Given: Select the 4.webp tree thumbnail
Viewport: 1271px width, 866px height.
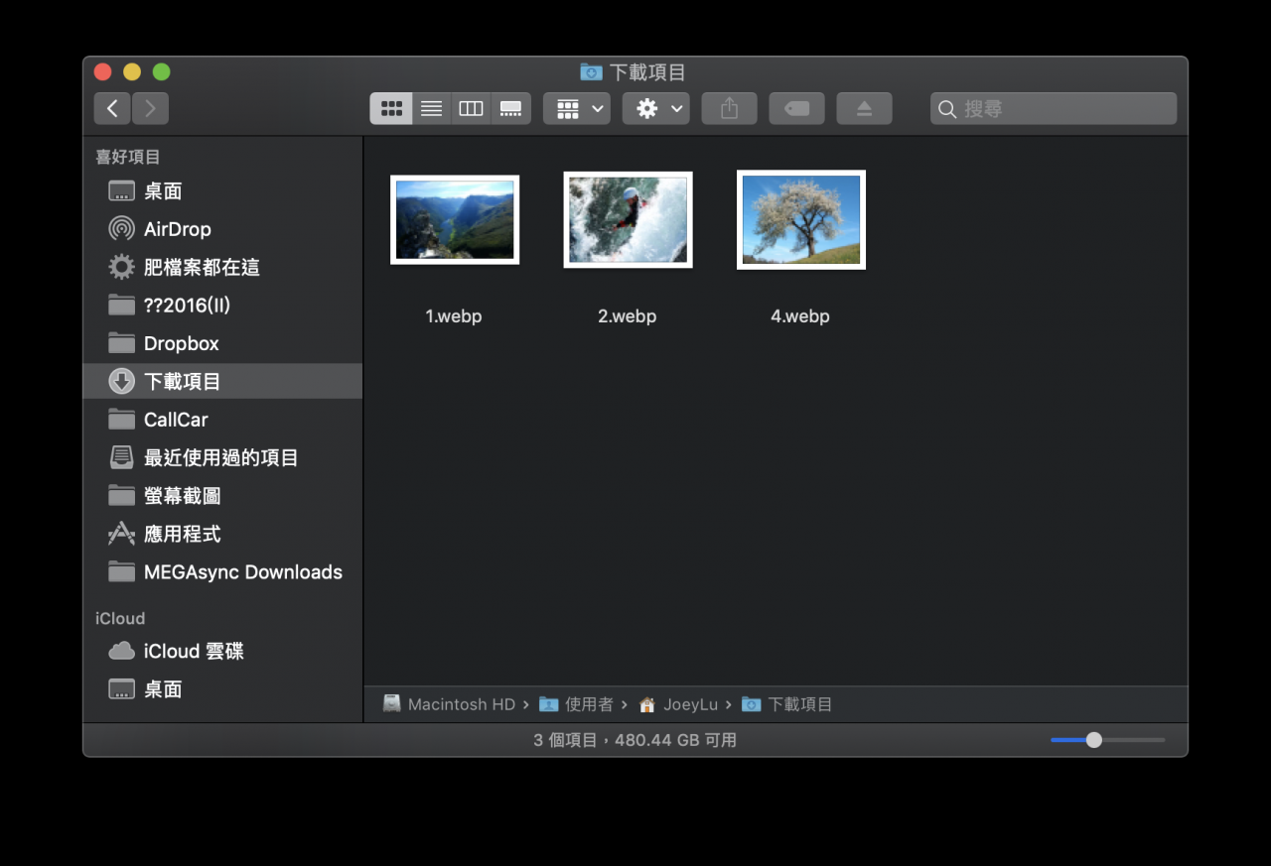Looking at the screenshot, I should pyautogui.click(x=800, y=219).
